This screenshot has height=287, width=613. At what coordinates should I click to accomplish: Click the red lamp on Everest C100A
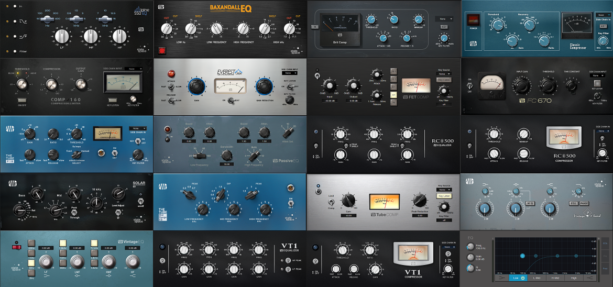pos(171,73)
